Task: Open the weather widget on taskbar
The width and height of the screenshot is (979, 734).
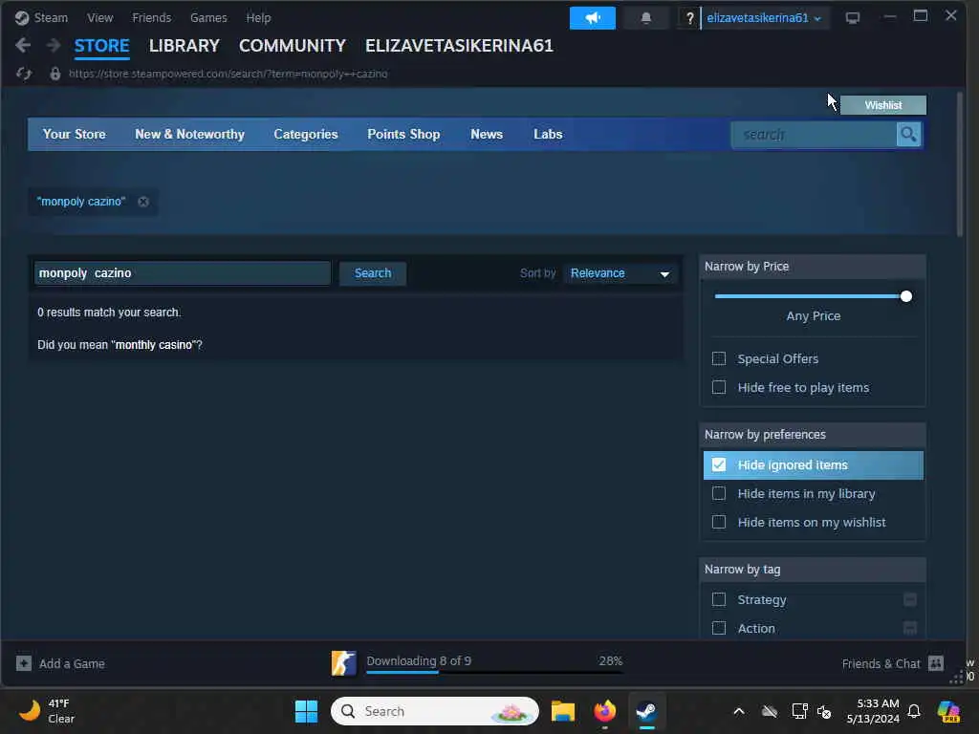Action: pyautogui.click(x=47, y=711)
